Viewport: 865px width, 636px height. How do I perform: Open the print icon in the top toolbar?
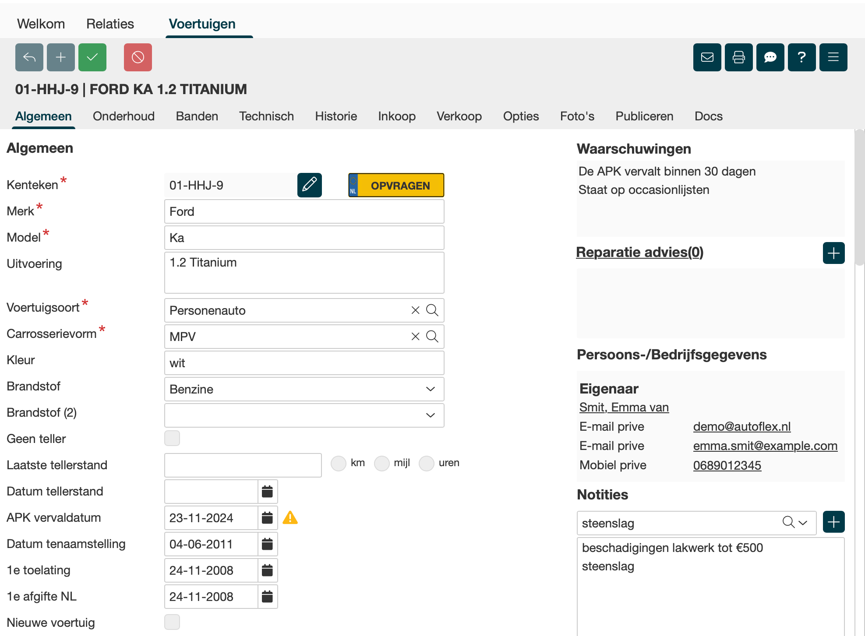pos(738,57)
